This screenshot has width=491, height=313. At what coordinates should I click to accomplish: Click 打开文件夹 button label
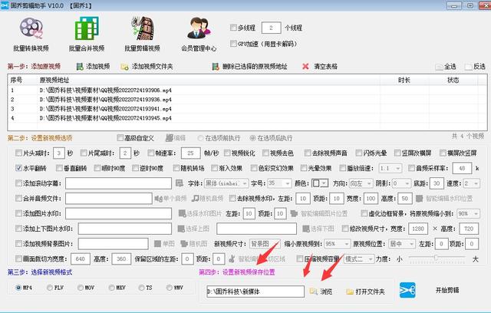coord(370,292)
